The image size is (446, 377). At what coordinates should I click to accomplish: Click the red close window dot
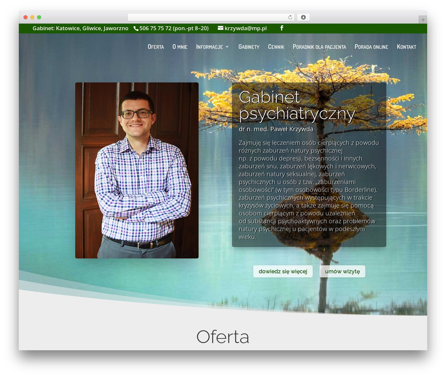point(25,17)
